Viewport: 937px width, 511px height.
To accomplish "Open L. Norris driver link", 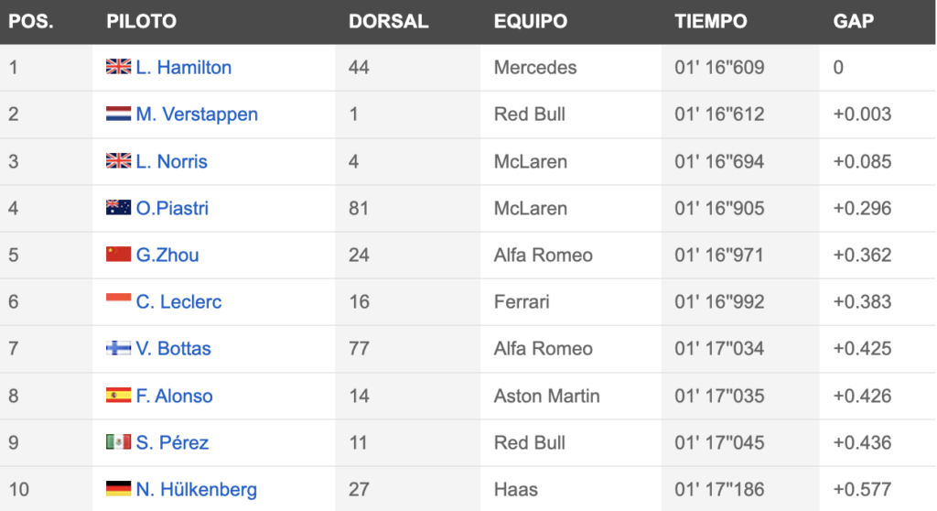I will pos(171,161).
